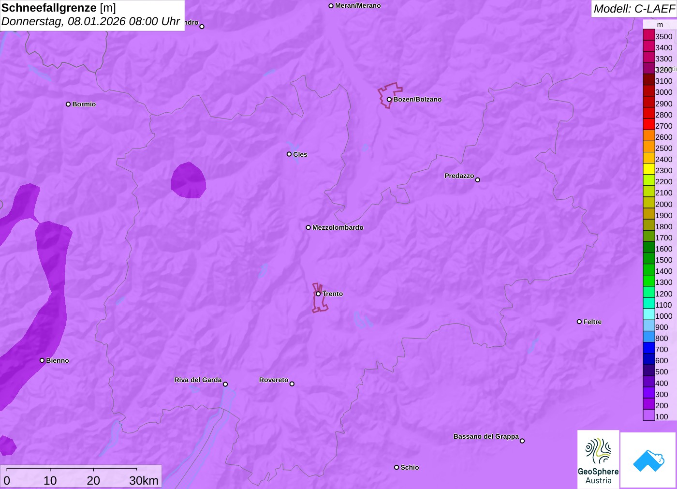Click the 'Bozen/Bolzano' city label
The image size is (677, 489).
[x=417, y=99]
